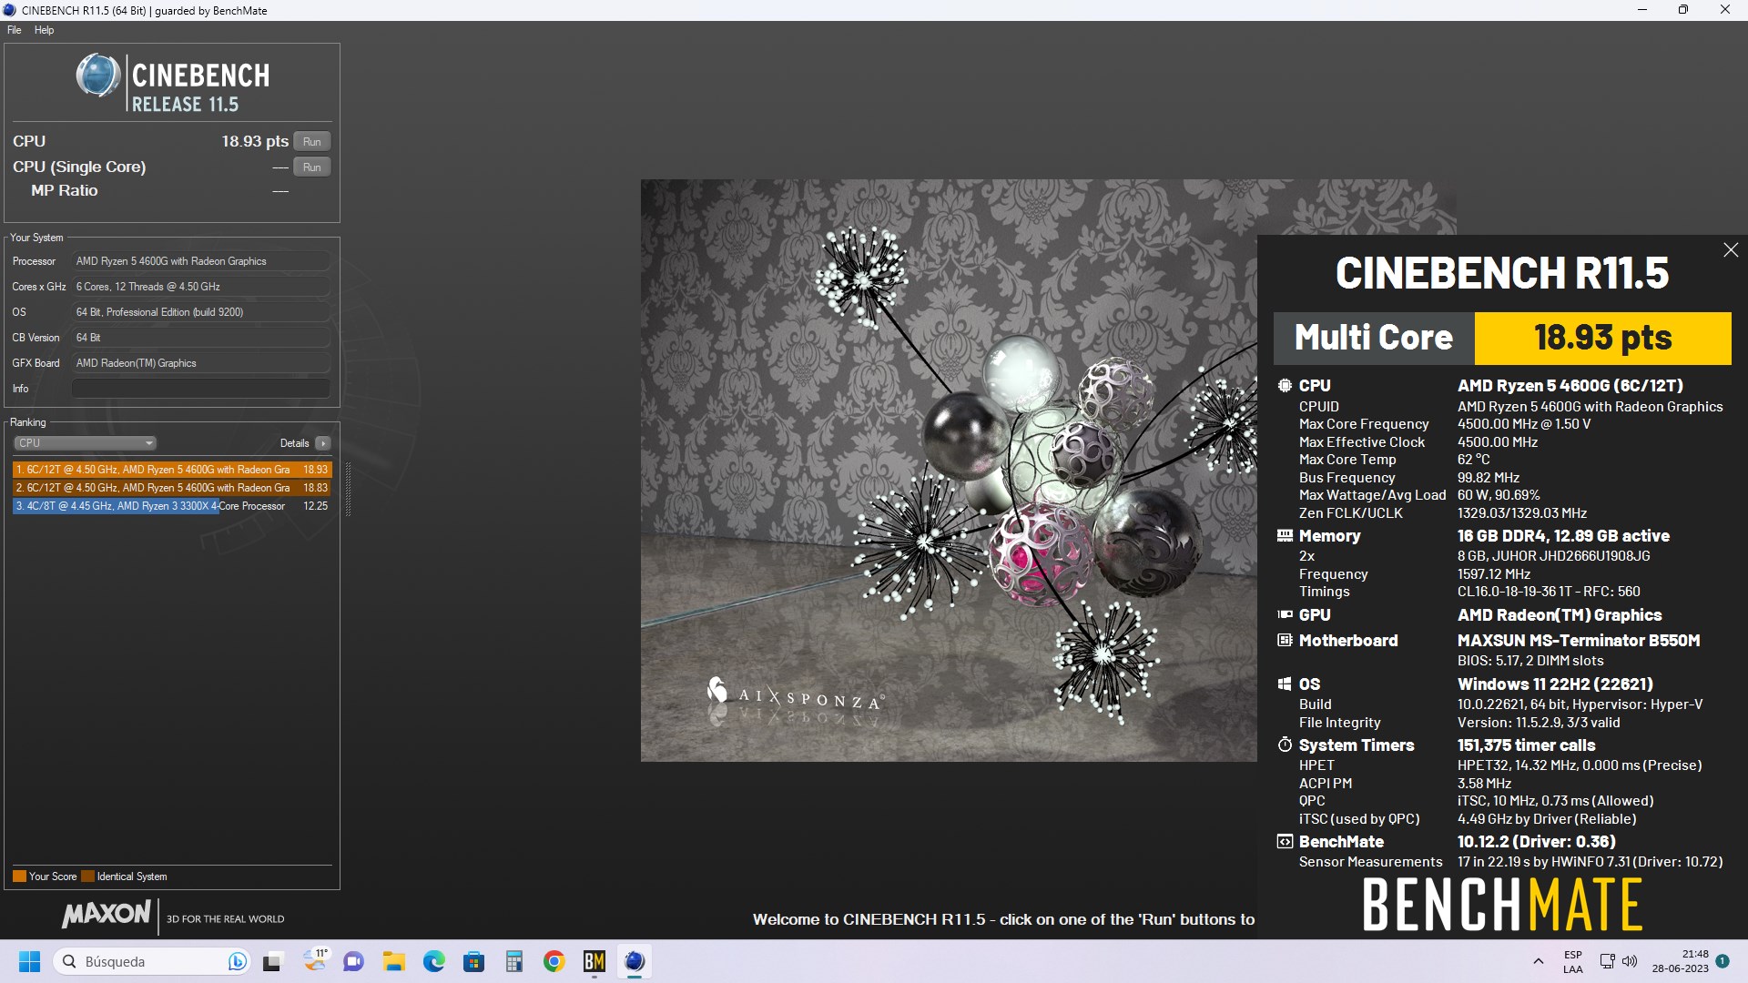The height and width of the screenshot is (983, 1748).
Task: Open Microsoft Store from taskbar
Action: click(473, 961)
